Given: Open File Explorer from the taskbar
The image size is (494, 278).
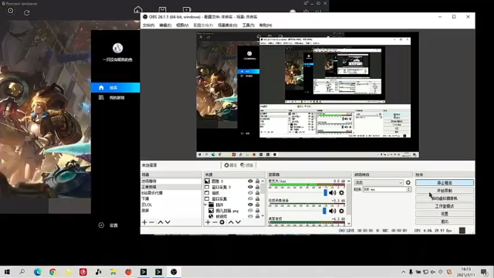Looking at the screenshot, I should [113, 272].
